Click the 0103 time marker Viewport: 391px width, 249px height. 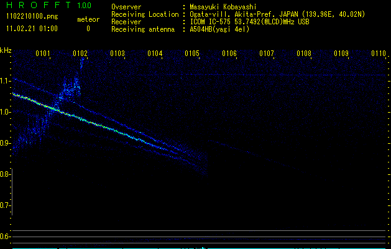coord(117,54)
